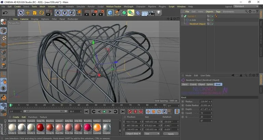Select the Red Glo material swatch
The image size is (263, 140).
point(40,127)
